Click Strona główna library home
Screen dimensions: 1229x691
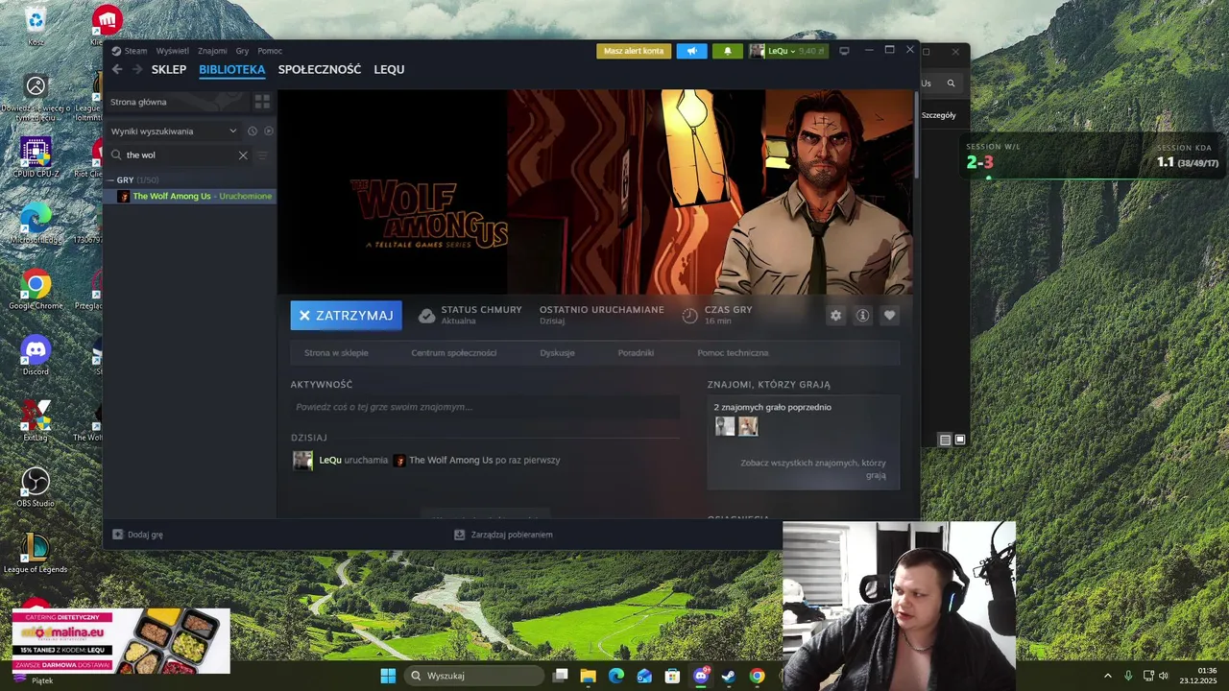(x=138, y=102)
